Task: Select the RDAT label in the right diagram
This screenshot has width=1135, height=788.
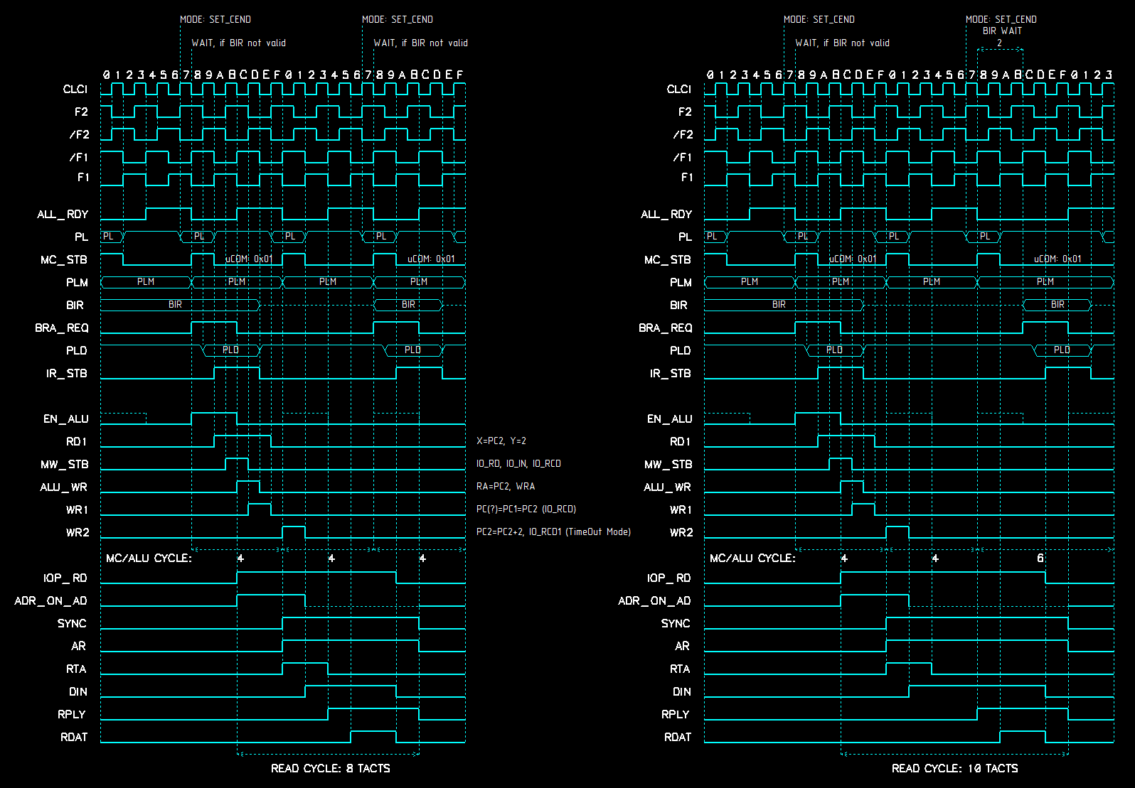Action: 677,738
